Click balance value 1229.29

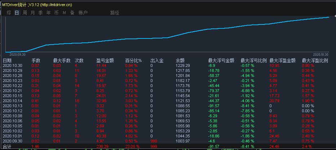pyautogui.click(x=182, y=65)
